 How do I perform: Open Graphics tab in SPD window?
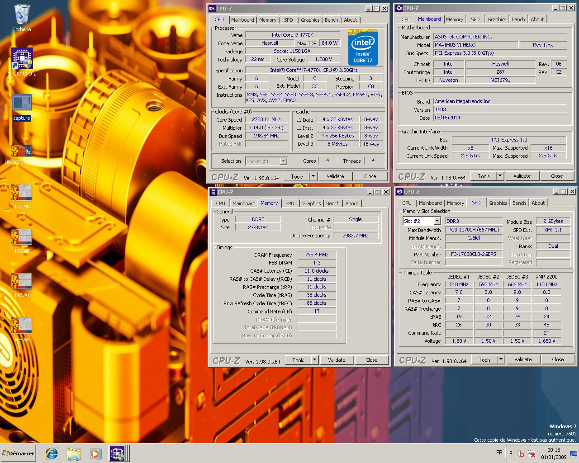[498, 203]
